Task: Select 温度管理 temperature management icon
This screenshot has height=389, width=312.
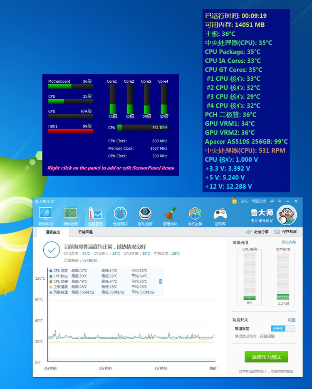Action: 95,216
